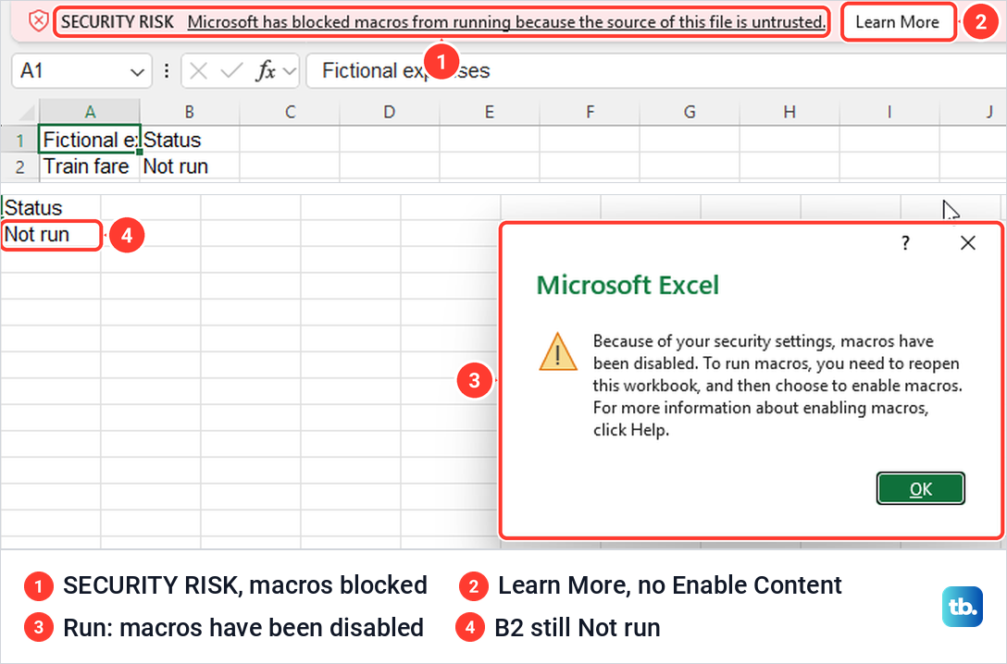1007x664 pixels.
Task: Click the formula bar showing Fictional expenses
Action: click(x=656, y=70)
